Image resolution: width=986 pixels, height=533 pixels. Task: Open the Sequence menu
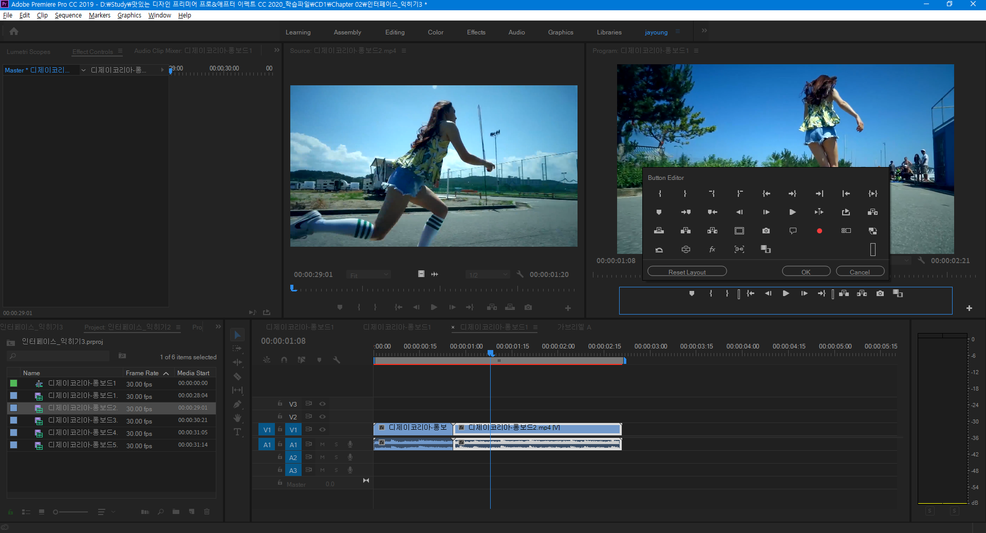tap(68, 15)
